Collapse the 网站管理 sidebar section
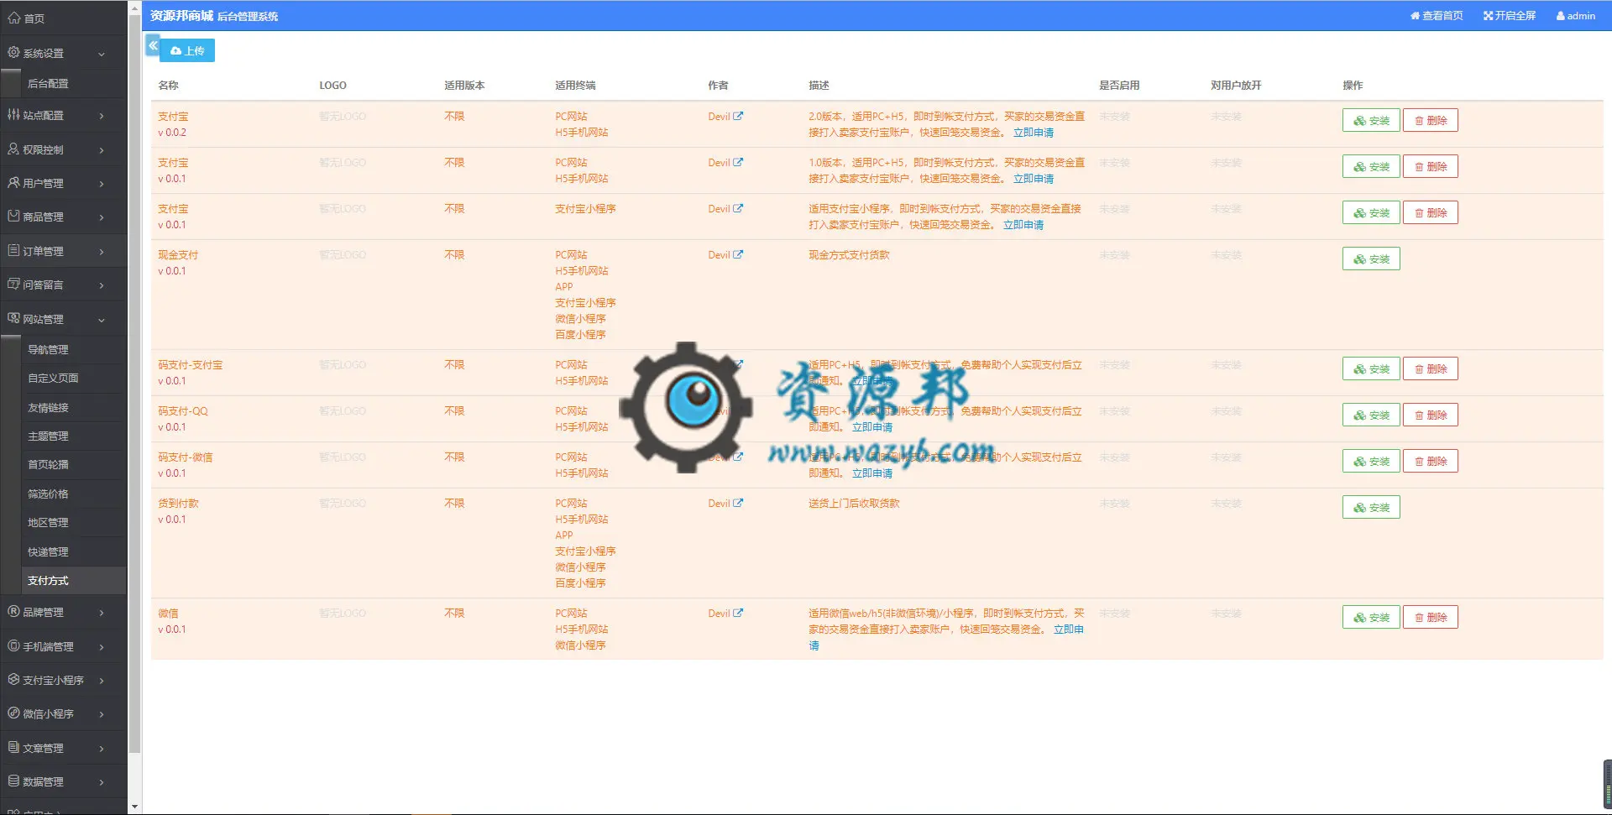 pos(63,319)
